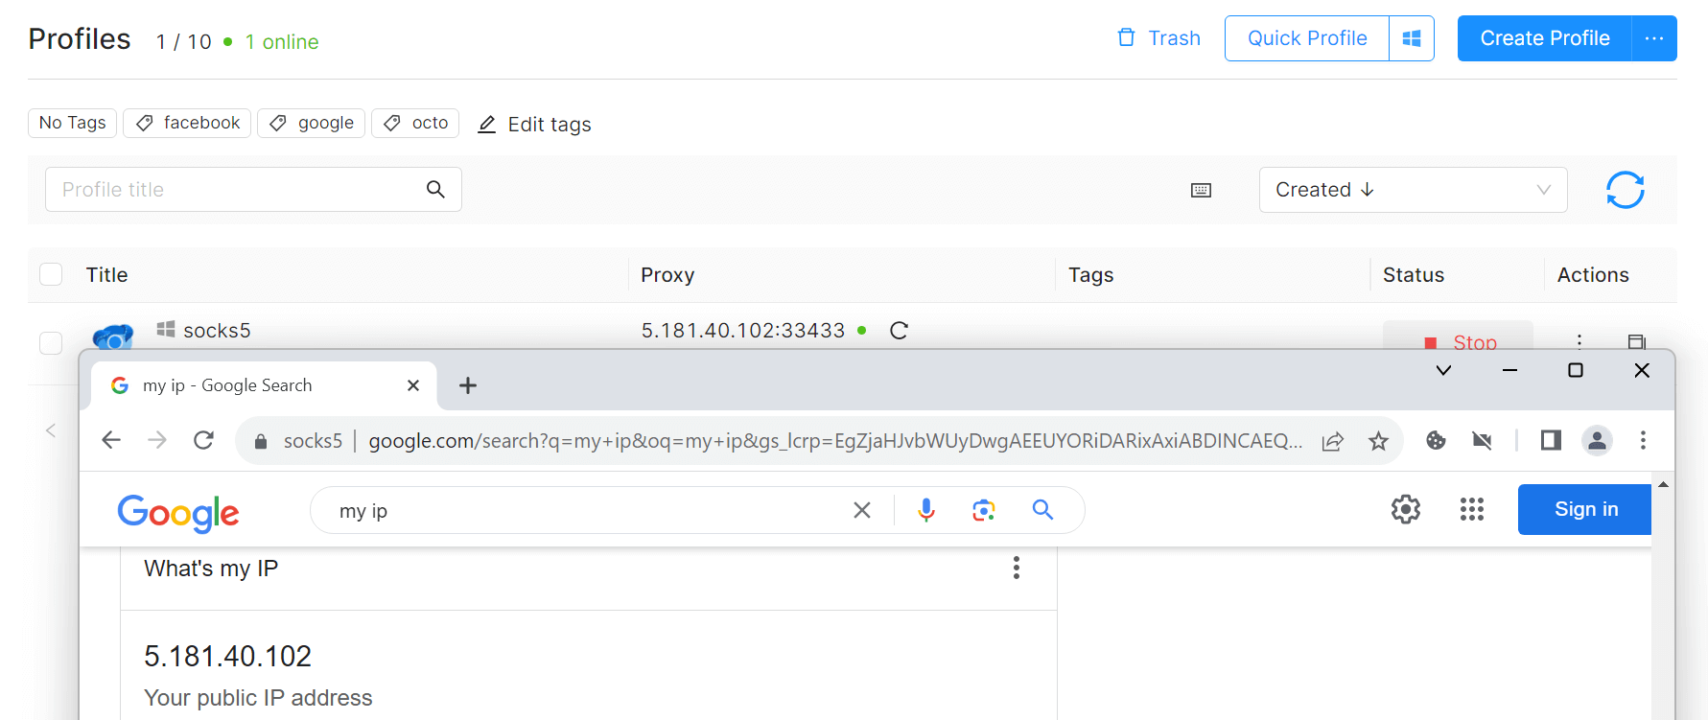Image resolution: width=1708 pixels, height=720 pixels.
Task: Open socks5 row more actions menu
Action: coord(1579,341)
